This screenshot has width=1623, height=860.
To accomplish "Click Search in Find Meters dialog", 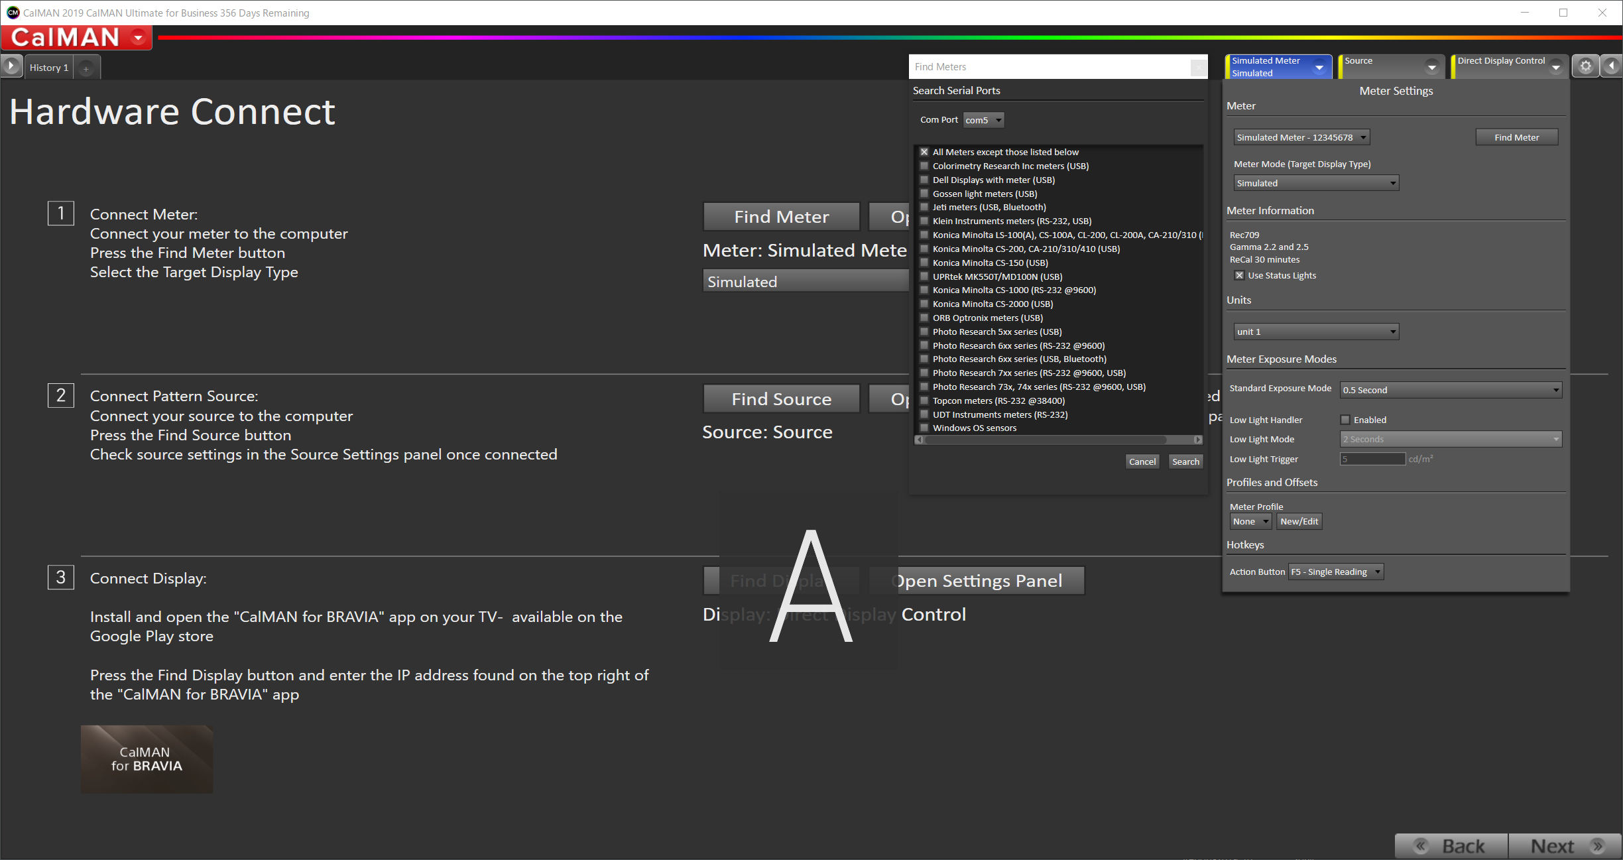I will click(1185, 461).
